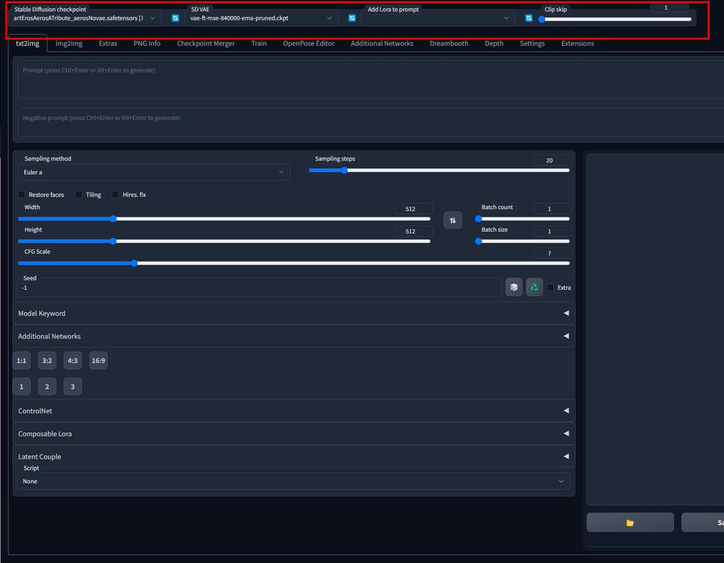The width and height of the screenshot is (724, 563).
Task: Select the txt2img tab
Action: (x=27, y=43)
